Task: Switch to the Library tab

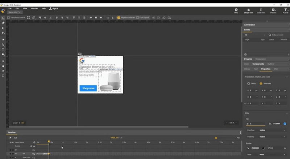Action: [x=247, y=69]
